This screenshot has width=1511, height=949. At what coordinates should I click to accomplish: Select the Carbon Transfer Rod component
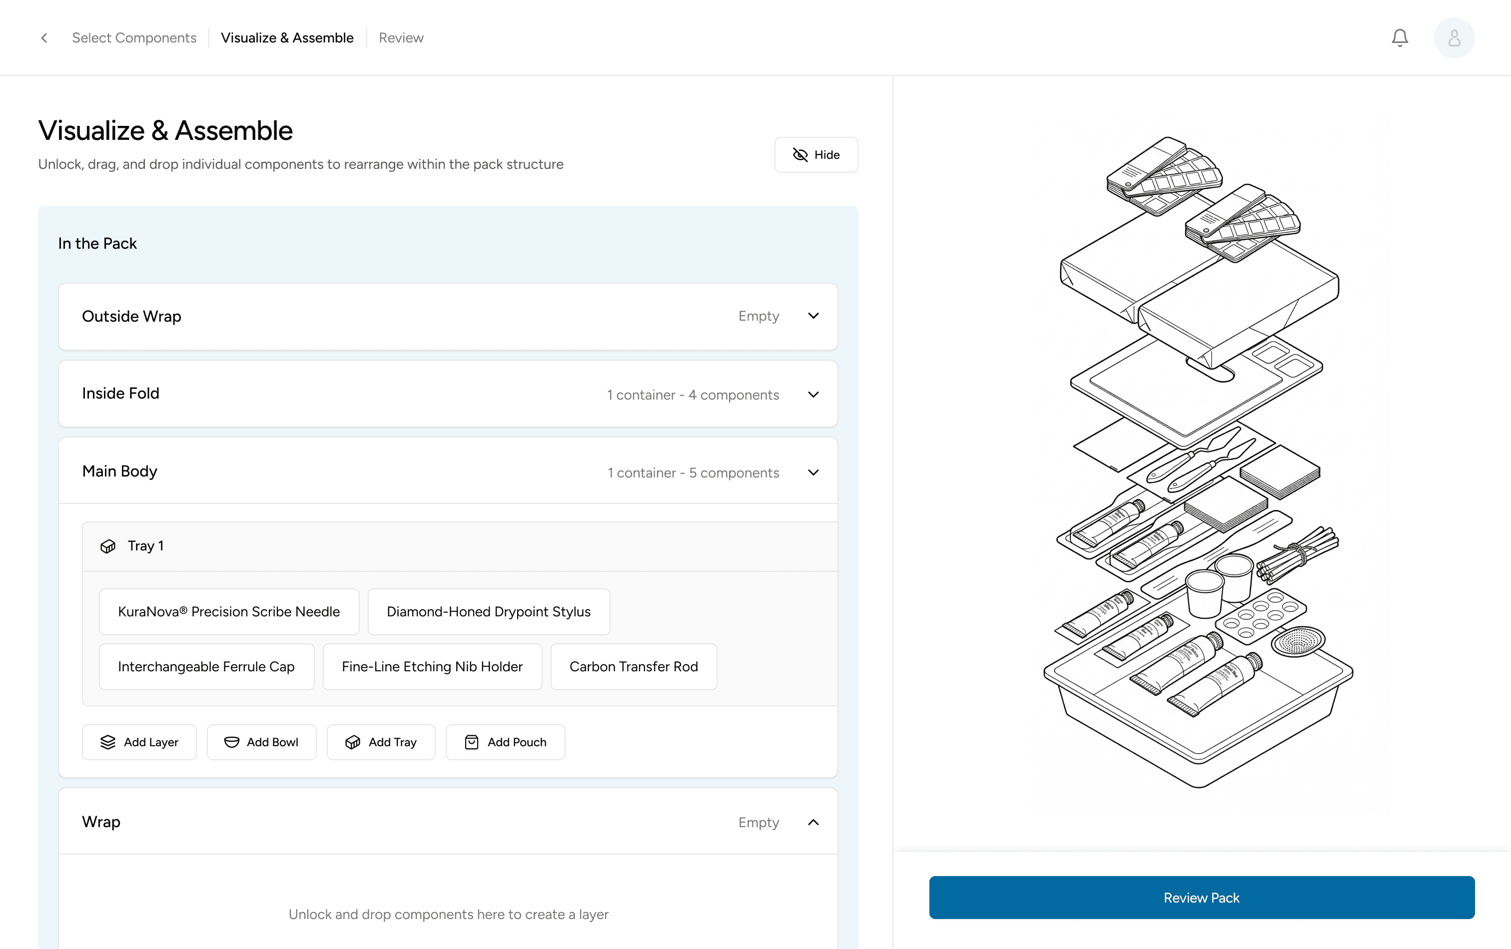[633, 667]
